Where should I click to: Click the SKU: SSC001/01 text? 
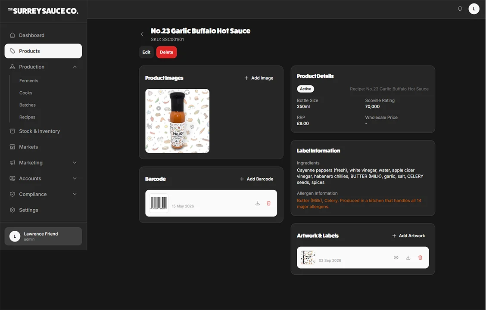coord(167,40)
